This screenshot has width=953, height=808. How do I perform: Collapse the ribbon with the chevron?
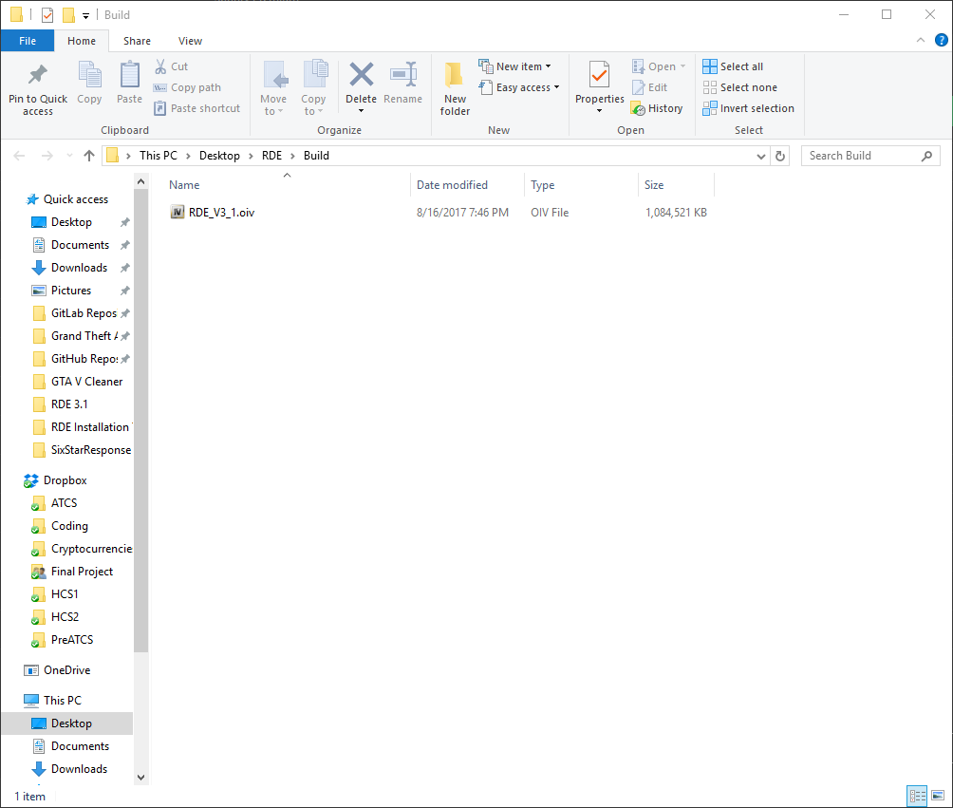[920, 40]
